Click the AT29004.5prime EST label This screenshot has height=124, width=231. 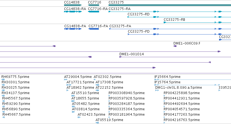pos(78,77)
